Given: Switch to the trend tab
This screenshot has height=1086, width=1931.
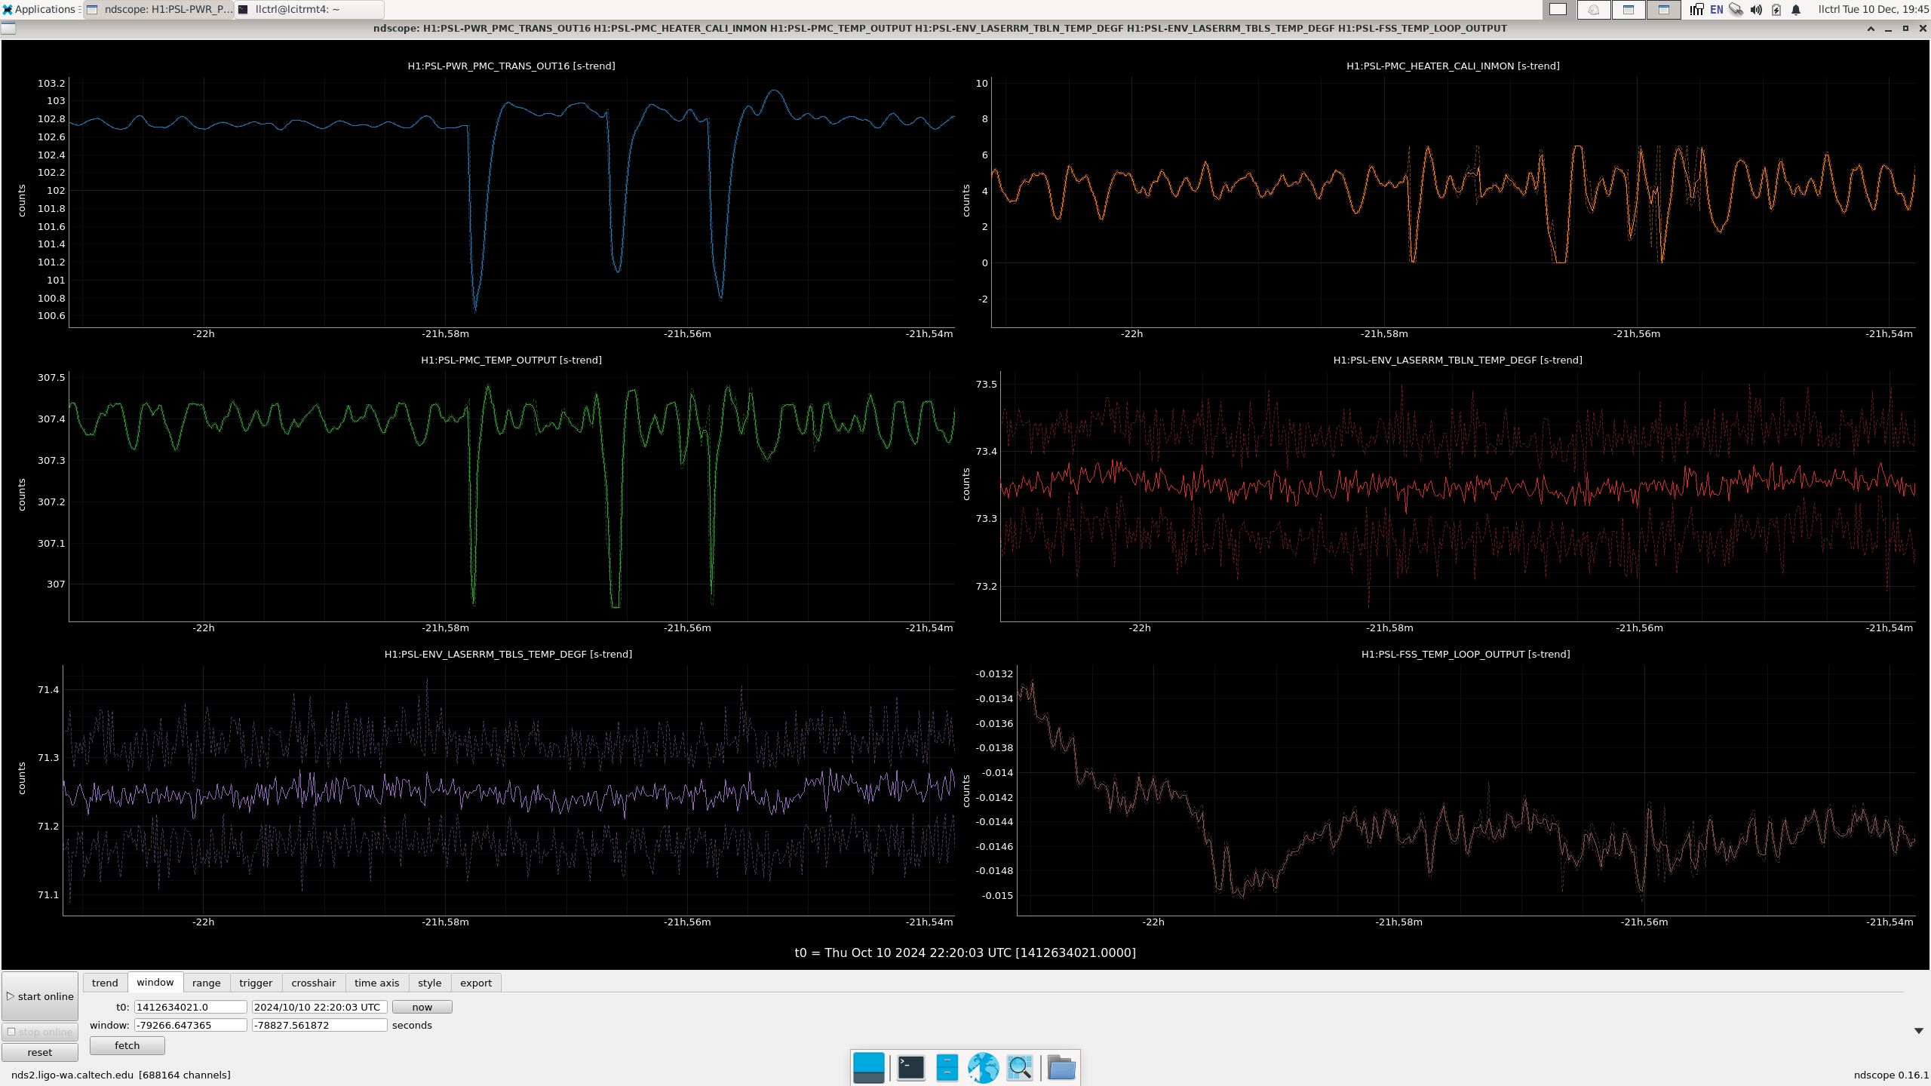Looking at the screenshot, I should point(105,983).
